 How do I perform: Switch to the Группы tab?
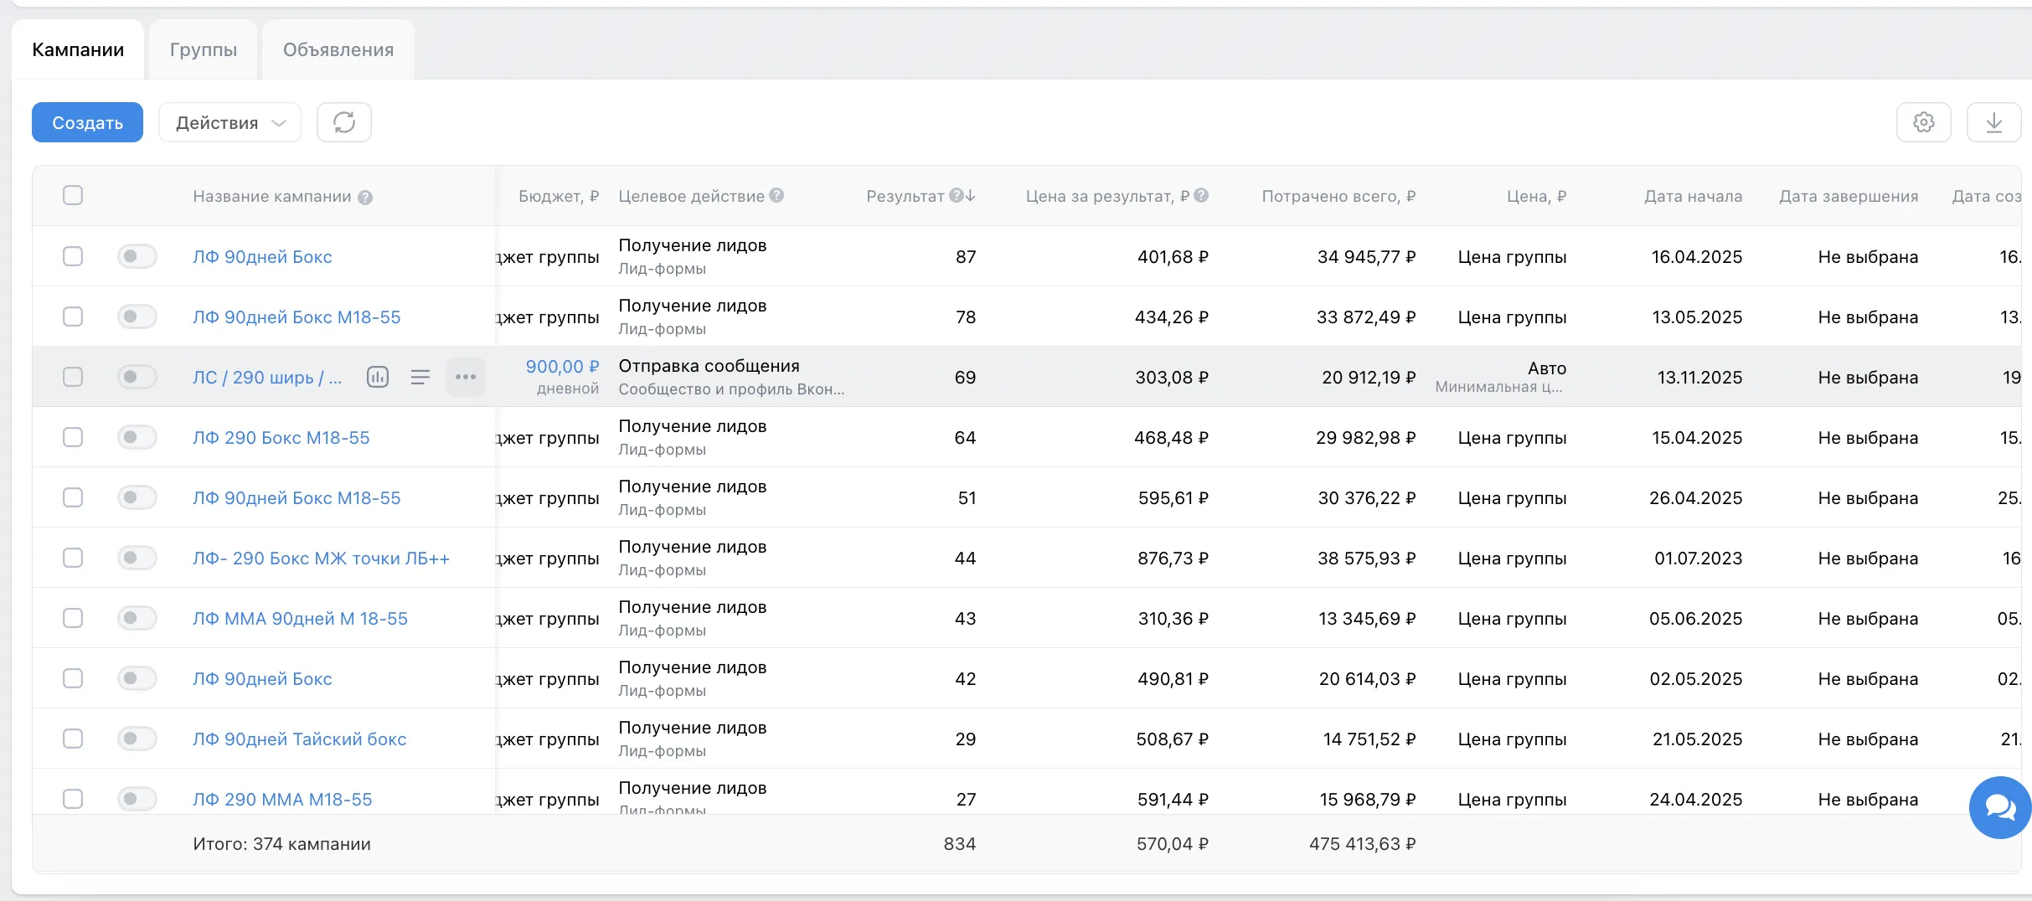point(204,49)
